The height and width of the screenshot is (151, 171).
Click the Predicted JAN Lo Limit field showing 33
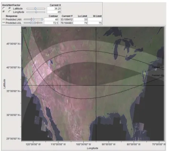80,19
